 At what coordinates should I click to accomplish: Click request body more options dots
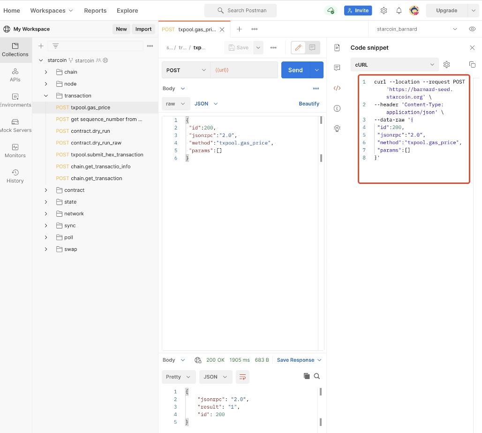[316, 89]
